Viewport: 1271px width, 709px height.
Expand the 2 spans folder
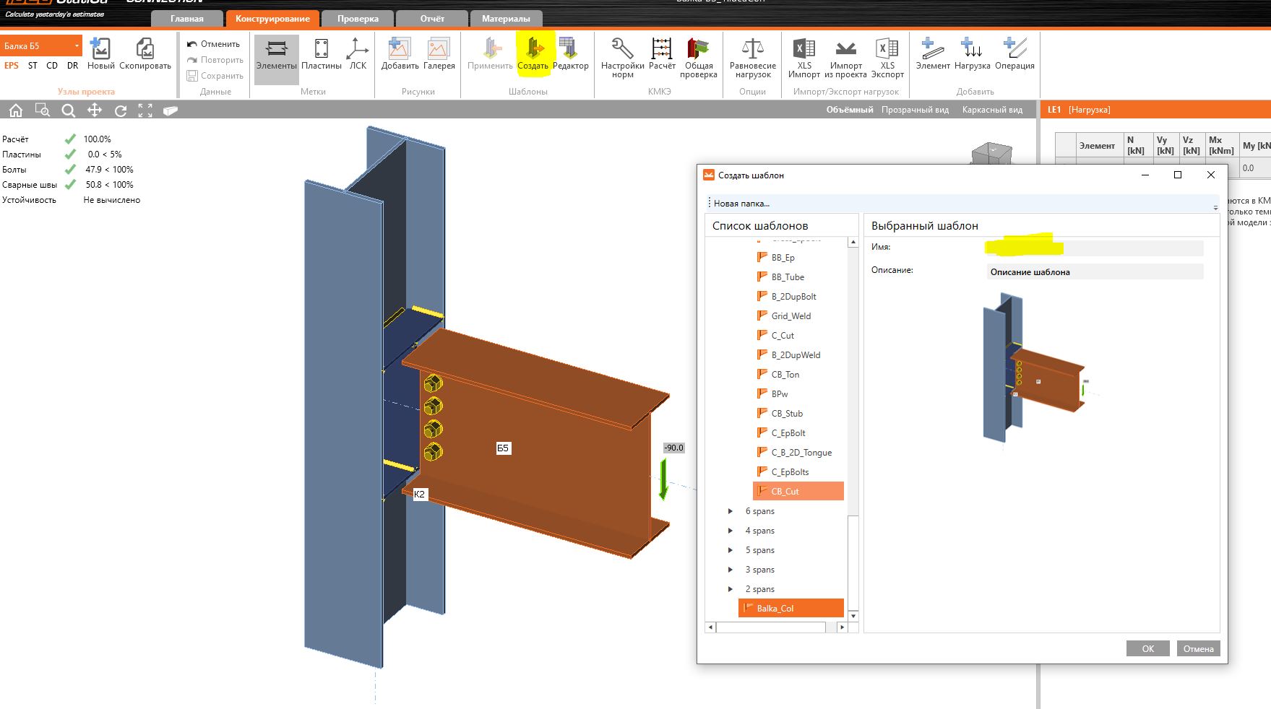[731, 589]
